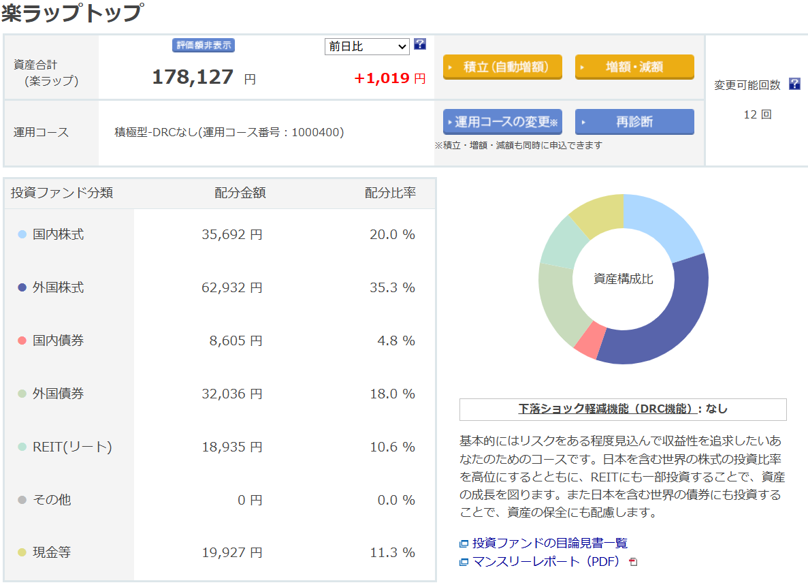Screen dimensions: 808x585
Task: Click the help icon beside 変更可能回数
Action: click(794, 84)
